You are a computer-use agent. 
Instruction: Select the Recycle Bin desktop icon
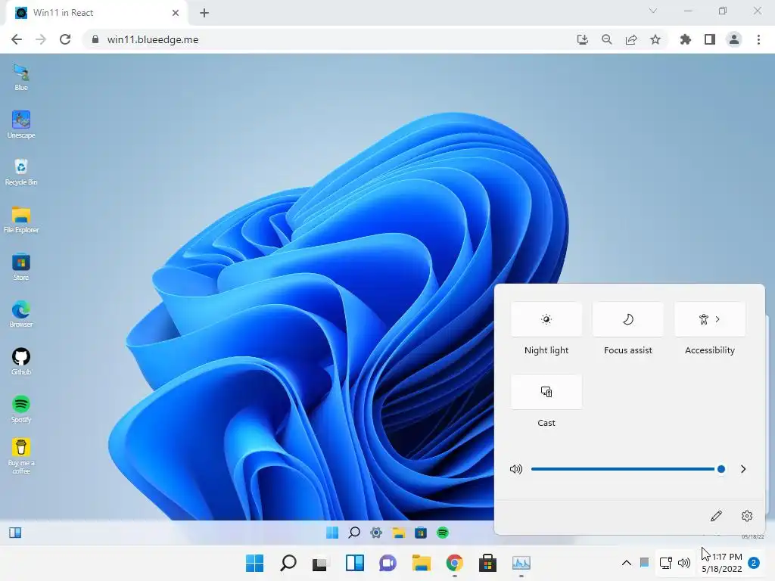point(20,172)
